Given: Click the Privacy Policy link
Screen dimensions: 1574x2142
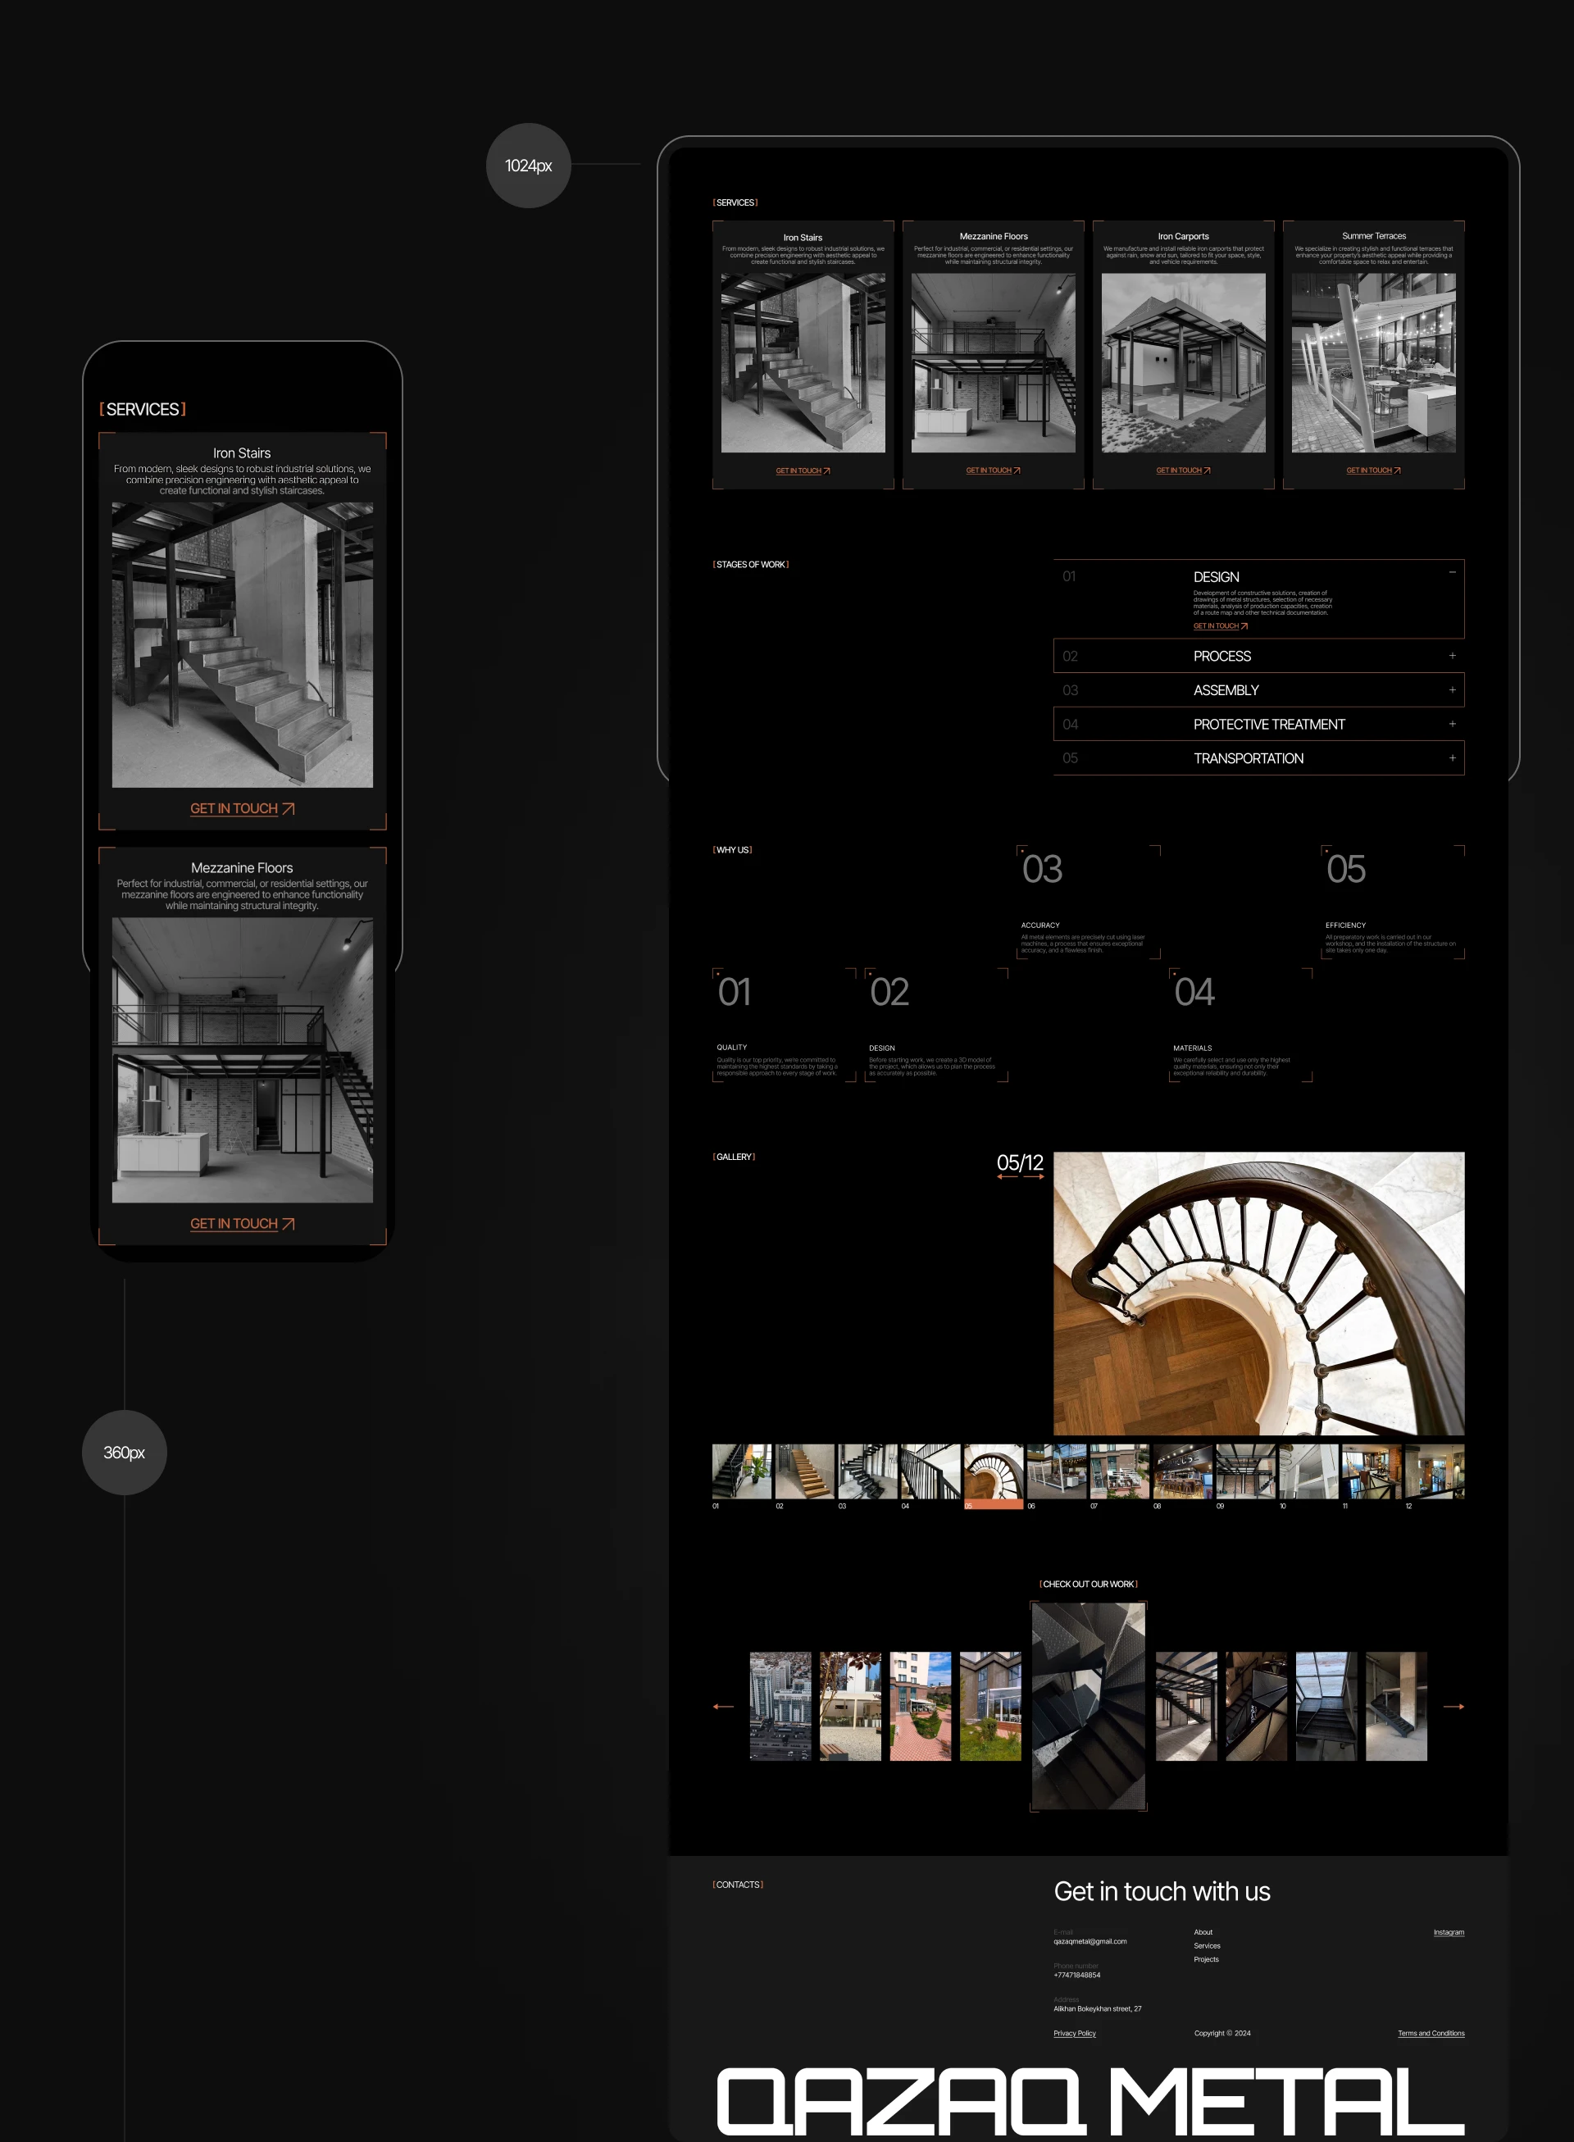Looking at the screenshot, I should pos(1074,2033).
